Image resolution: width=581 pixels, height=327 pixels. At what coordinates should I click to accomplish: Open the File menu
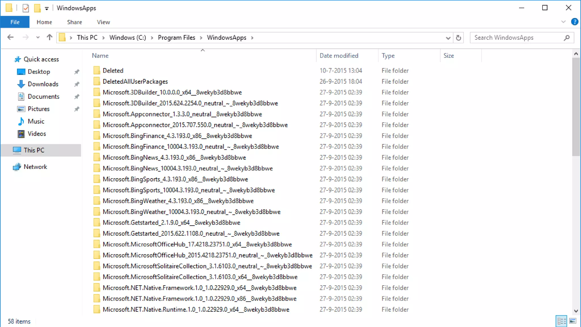point(15,22)
